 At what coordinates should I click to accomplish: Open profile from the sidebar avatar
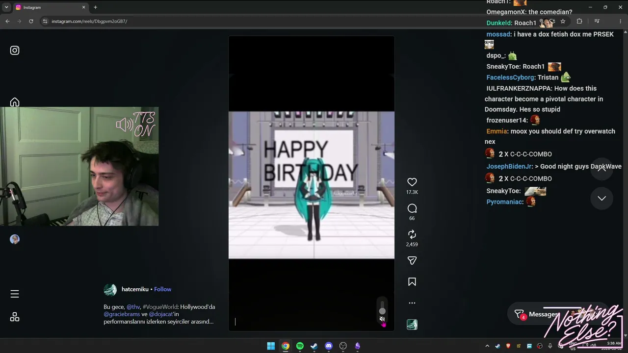(x=15, y=239)
